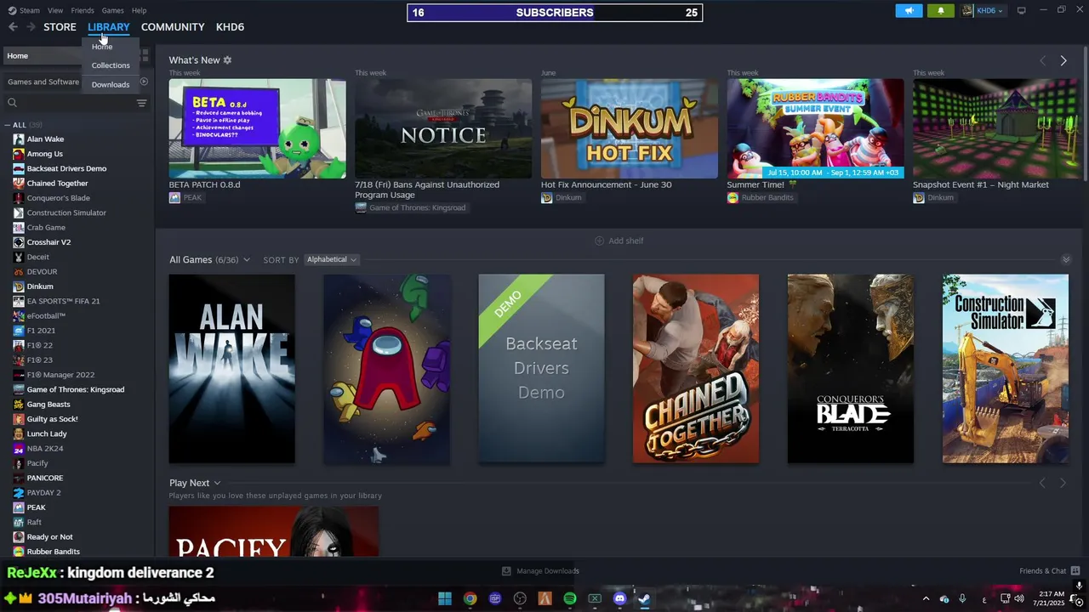Click the Dinkum icon under Hot Fix news
The height and width of the screenshot is (612, 1089).
click(x=546, y=198)
